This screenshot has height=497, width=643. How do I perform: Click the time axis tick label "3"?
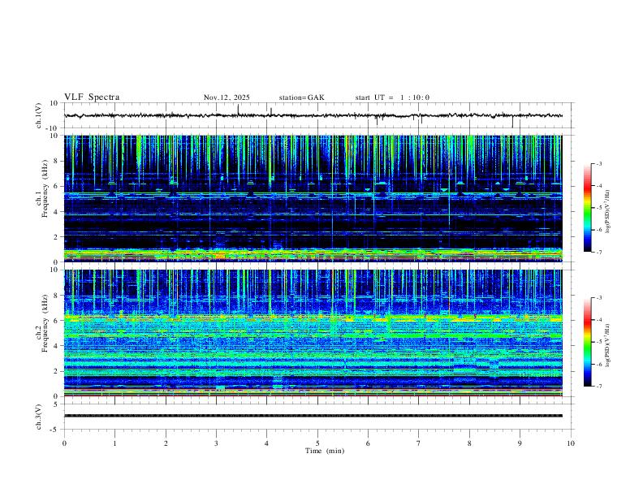click(216, 443)
